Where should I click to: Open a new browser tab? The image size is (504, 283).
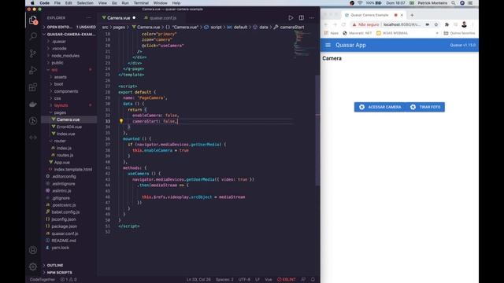(x=412, y=15)
